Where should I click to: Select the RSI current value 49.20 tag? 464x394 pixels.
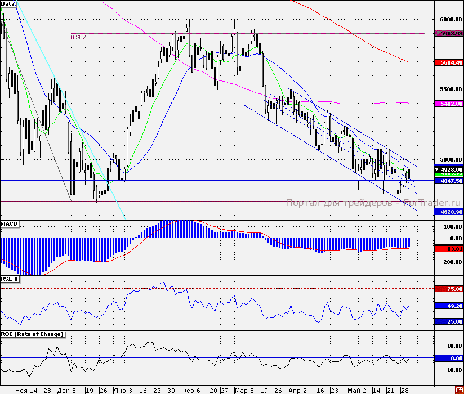point(449,306)
